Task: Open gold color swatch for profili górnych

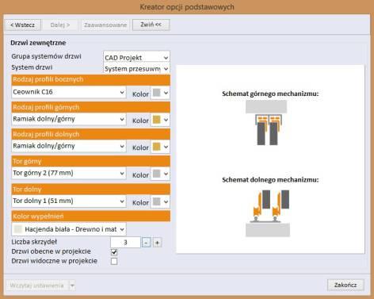Action: click(160, 120)
